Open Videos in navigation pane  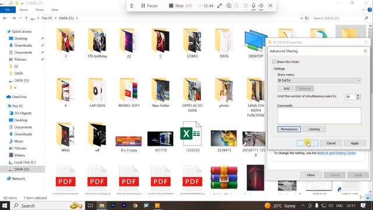point(19,155)
